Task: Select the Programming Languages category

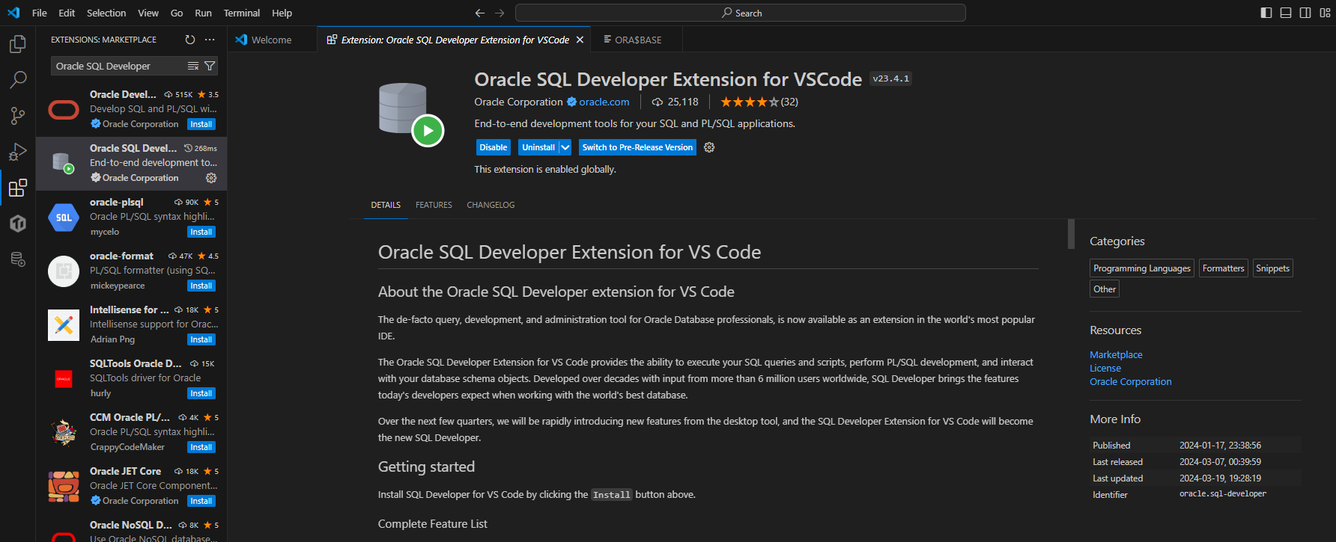Action: point(1142,268)
